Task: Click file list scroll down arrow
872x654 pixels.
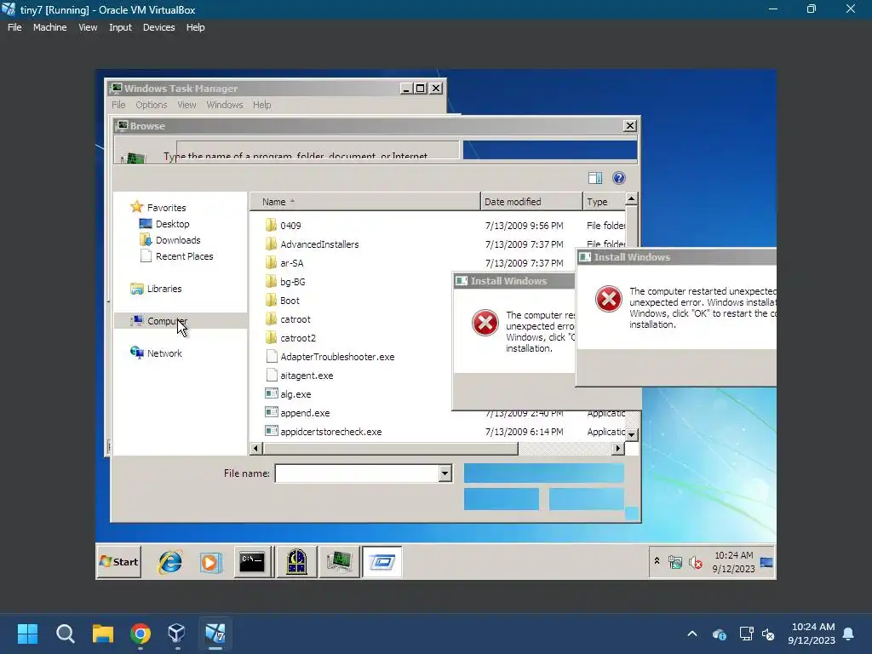Action: (x=631, y=434)
